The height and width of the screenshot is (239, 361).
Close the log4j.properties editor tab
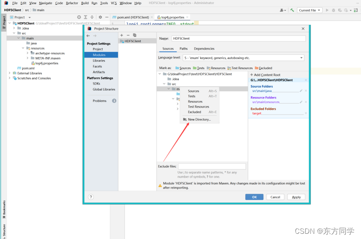187,17
